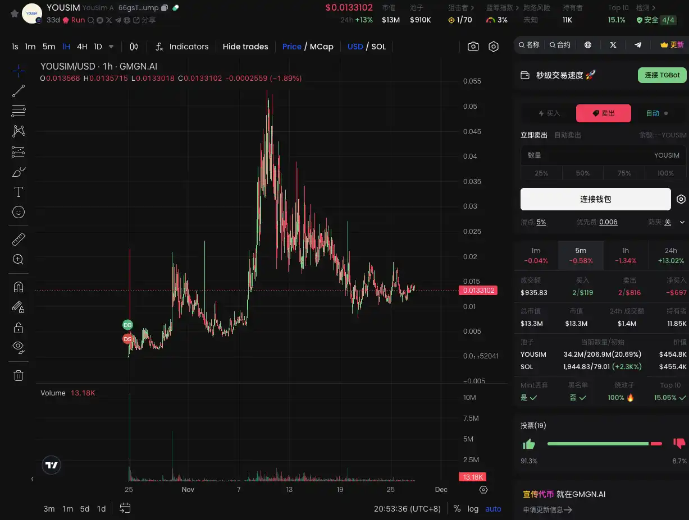Image resolution: width=689 pixels, height=520 pixels.
Task: Click the 连接钱包 connect wallet button
Action: click(x=595, y=199)
